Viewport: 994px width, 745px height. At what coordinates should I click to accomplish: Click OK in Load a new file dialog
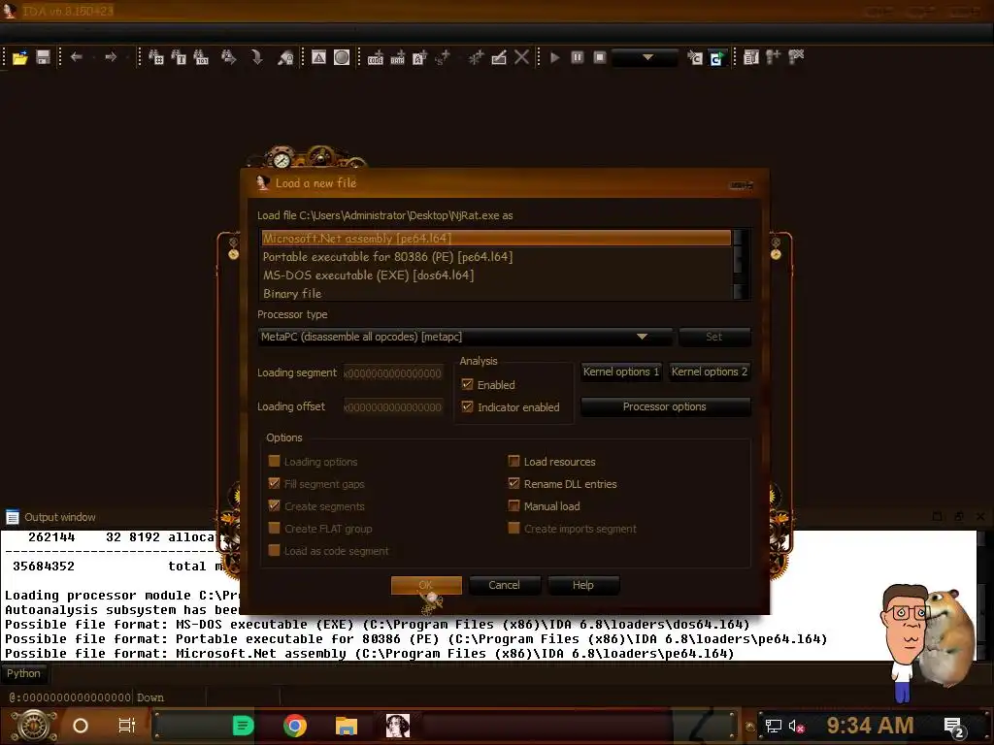(x=426, y=585)
